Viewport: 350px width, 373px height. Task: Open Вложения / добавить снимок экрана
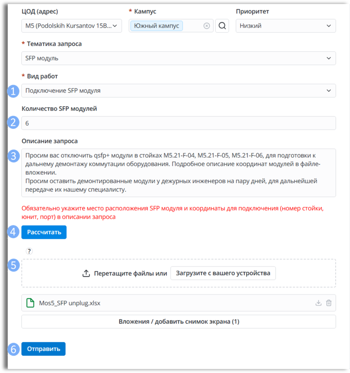pyautogui.click(x=178, y=322)
